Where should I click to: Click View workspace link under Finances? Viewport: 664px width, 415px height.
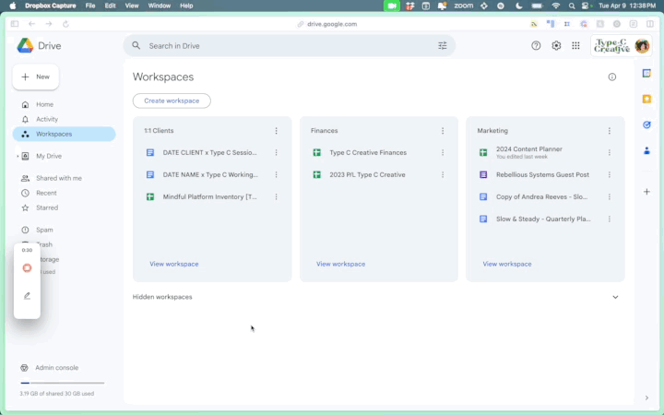coord(340,264)
